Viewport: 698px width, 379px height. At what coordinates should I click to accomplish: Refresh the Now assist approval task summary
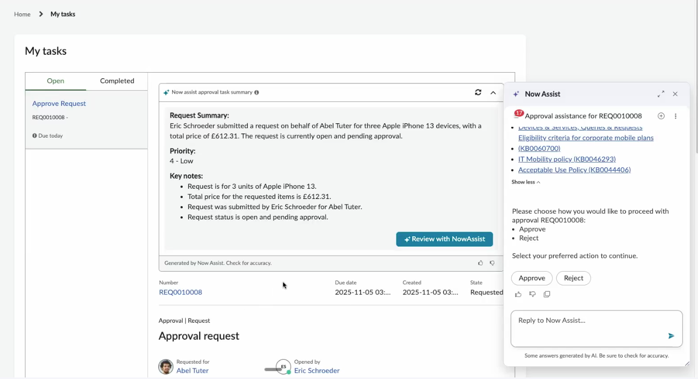pos(478,93)
